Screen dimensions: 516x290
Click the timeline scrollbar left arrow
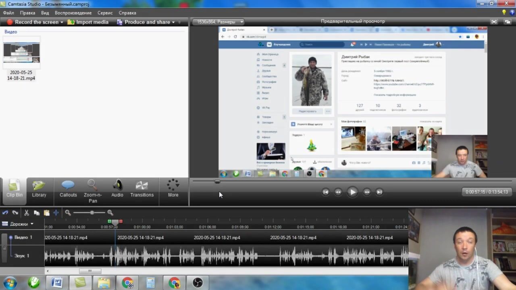coord(48,271)
